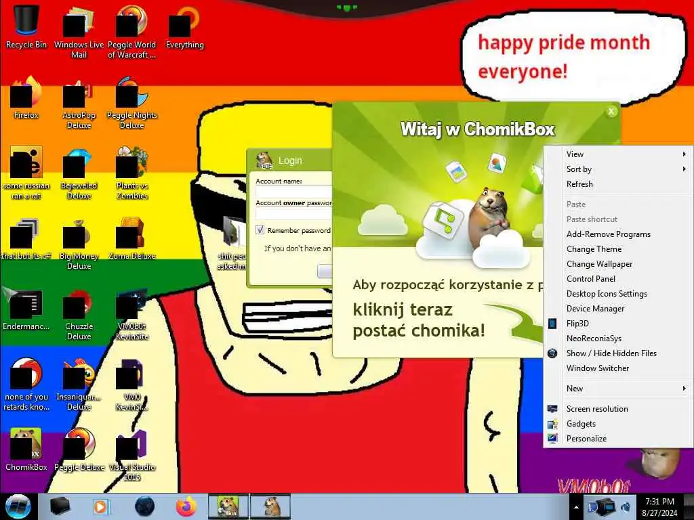Open the Endermanc... desktop icon
The height and width of the screenshot is (520, 694).
point(26,309)
